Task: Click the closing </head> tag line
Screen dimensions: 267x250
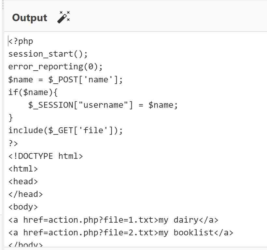Action: [x=25, y=194]
